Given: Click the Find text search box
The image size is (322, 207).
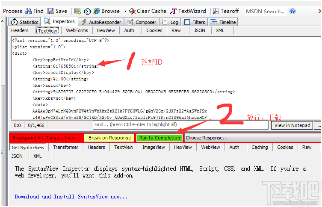Looking at the screenshot, I should 180,125.
